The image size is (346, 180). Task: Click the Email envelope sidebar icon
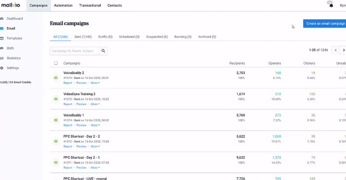click(2, 29)
